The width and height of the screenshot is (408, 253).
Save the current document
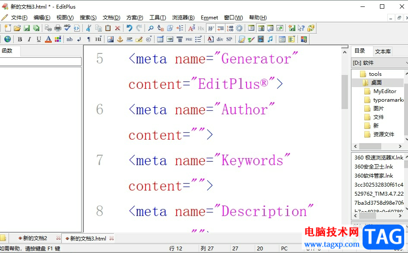pos(27,28)
